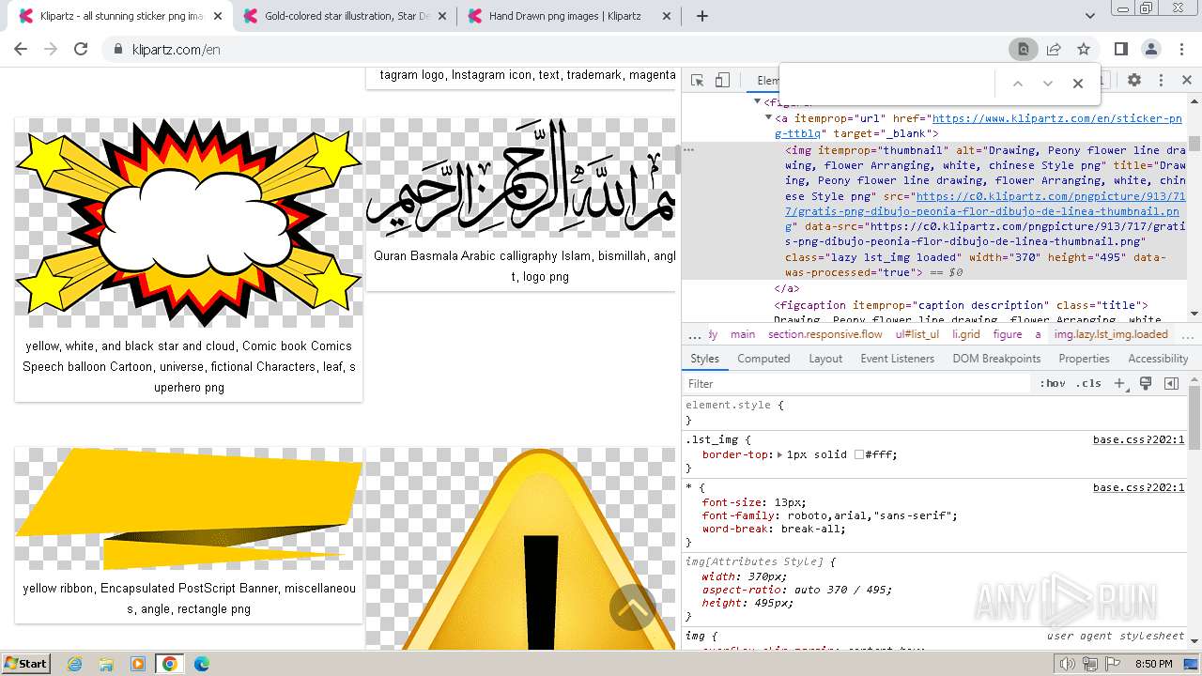Image resolution: width=1202 pixels, height=676 pixels.
Task: Bookmark this page with the star
Action: (1084, 49)
